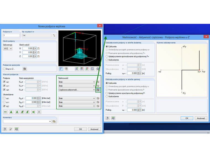Choose the X-sliding support preset icon

pyautogui.click(x=22, y=112)
